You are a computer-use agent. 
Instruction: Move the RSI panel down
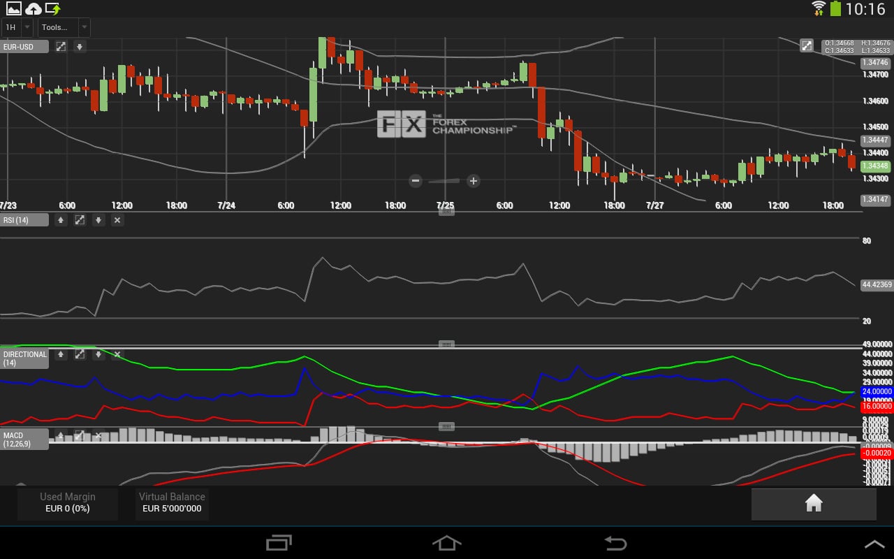(98, 220)
